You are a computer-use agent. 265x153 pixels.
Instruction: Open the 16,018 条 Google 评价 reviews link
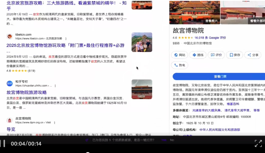210,38
